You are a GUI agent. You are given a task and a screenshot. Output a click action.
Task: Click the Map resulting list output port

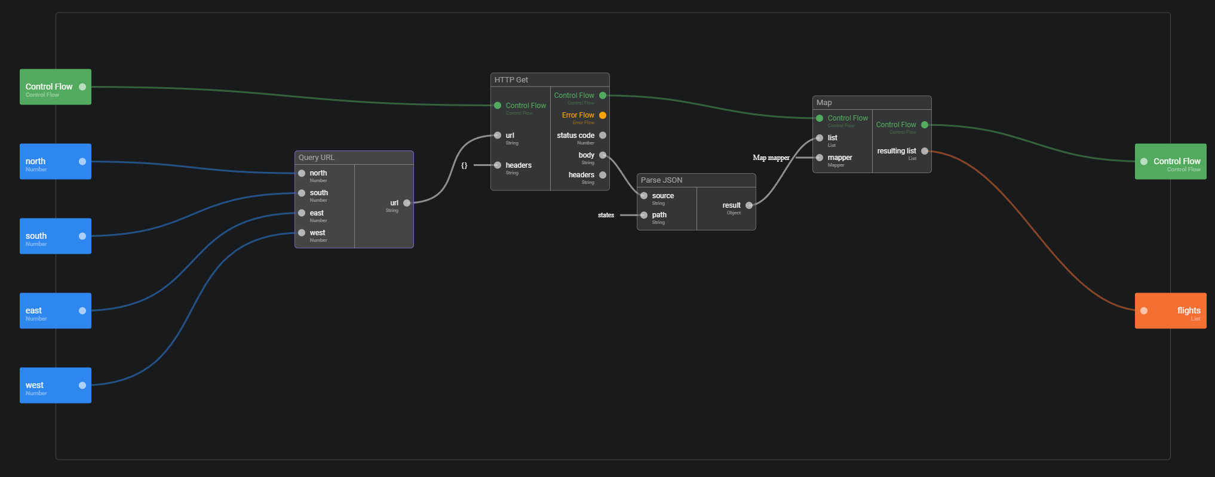tap(924, 151)
